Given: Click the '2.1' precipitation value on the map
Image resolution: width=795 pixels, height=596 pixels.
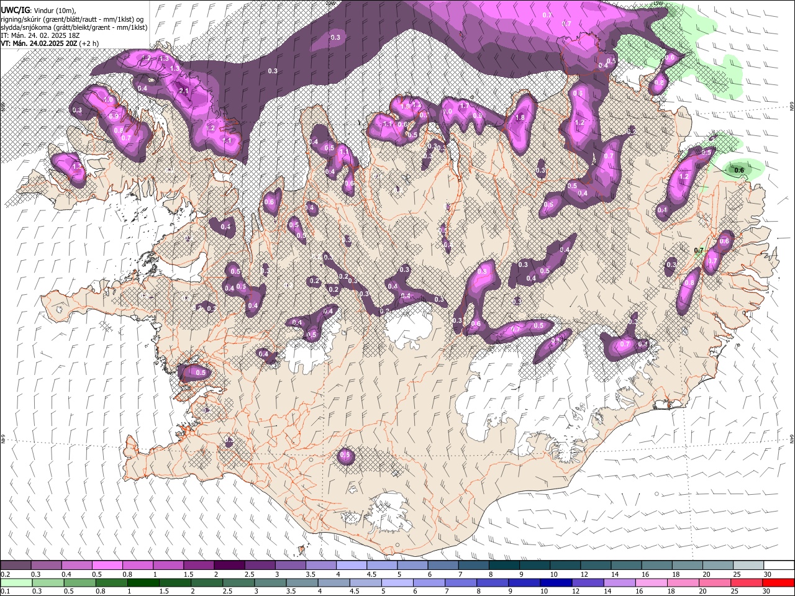Looking at the screenshot, I should click(184, 91).
